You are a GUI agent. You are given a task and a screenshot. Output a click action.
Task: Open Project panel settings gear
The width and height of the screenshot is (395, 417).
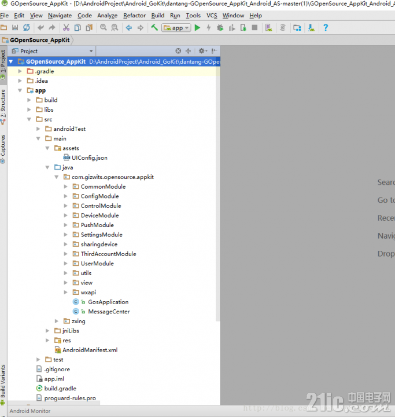203,51
